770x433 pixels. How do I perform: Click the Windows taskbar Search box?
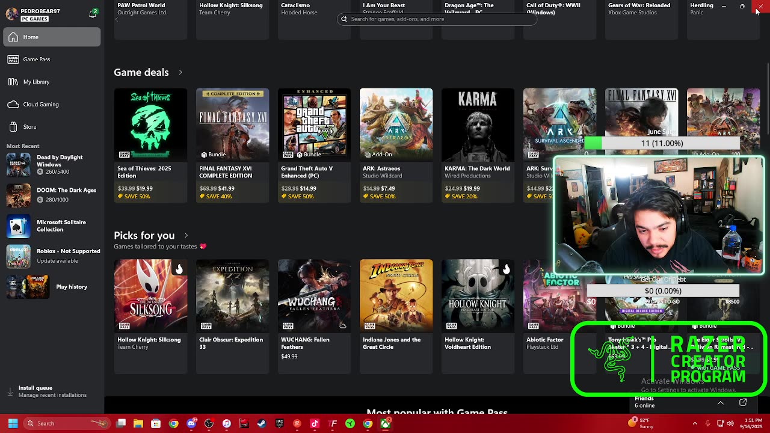click(x=68, y=423)
